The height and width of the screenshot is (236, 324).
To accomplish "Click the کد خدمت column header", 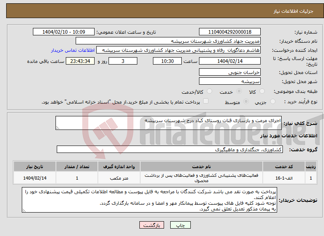I will click(x=284, y=167).
